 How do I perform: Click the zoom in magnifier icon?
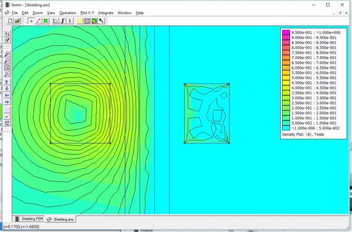point(7,54)
